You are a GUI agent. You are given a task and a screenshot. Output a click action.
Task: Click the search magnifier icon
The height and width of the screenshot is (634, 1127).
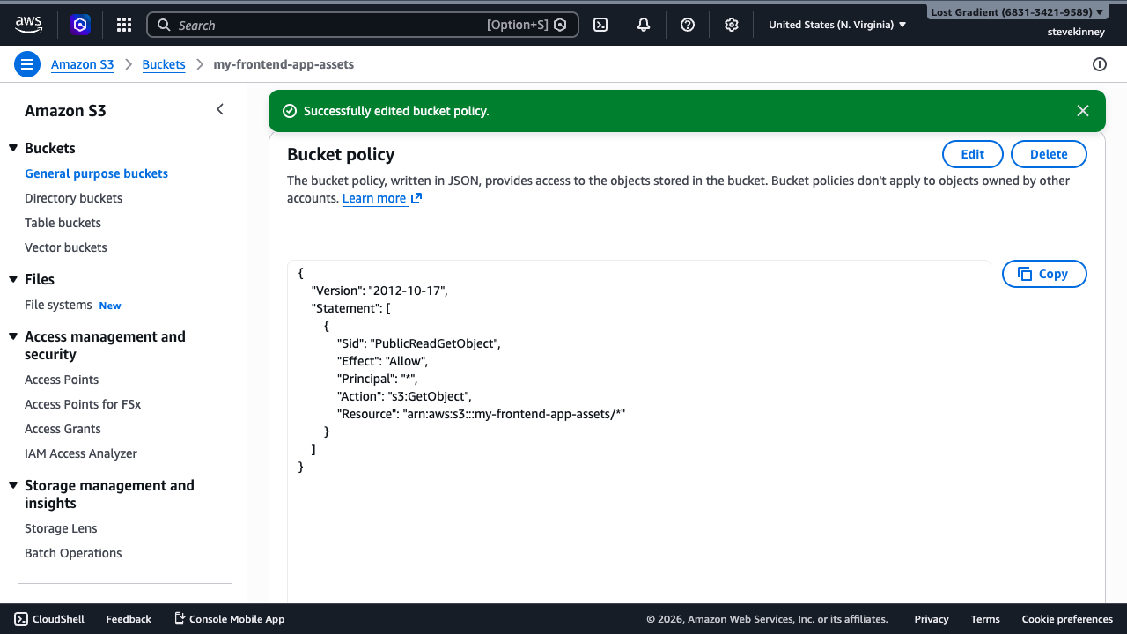[164, 25]
